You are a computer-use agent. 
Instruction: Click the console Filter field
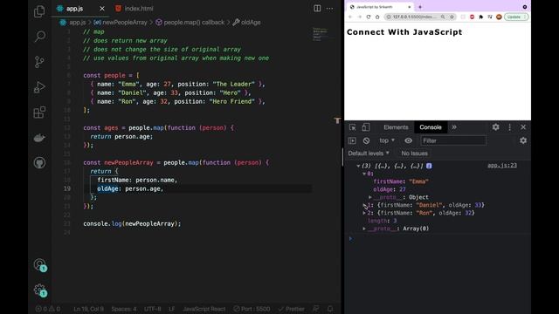point(453,140)
